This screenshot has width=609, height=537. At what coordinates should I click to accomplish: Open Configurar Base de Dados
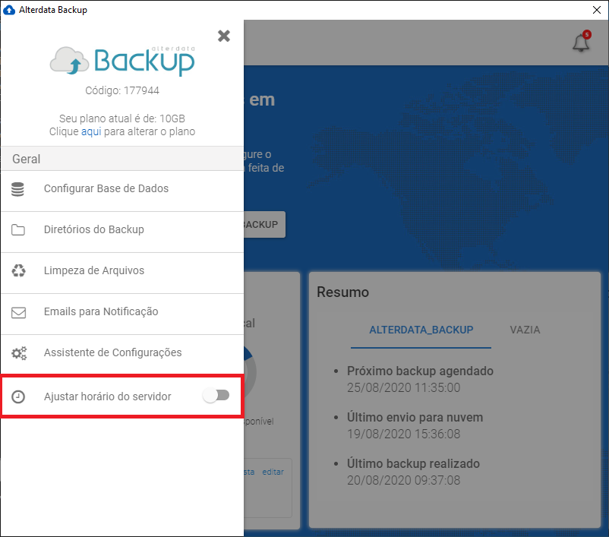(x=122, y=191)
